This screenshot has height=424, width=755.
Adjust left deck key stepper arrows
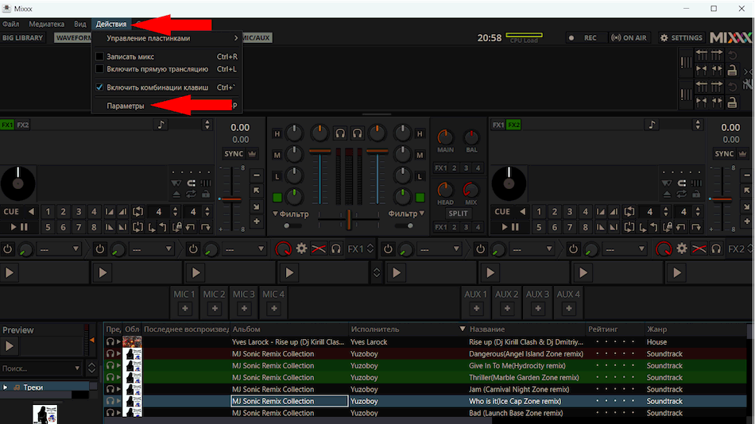point(207,125)
